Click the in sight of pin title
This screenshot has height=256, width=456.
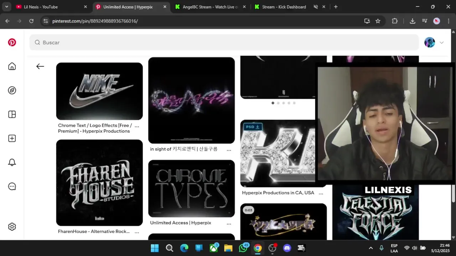(x=183, y=149)
